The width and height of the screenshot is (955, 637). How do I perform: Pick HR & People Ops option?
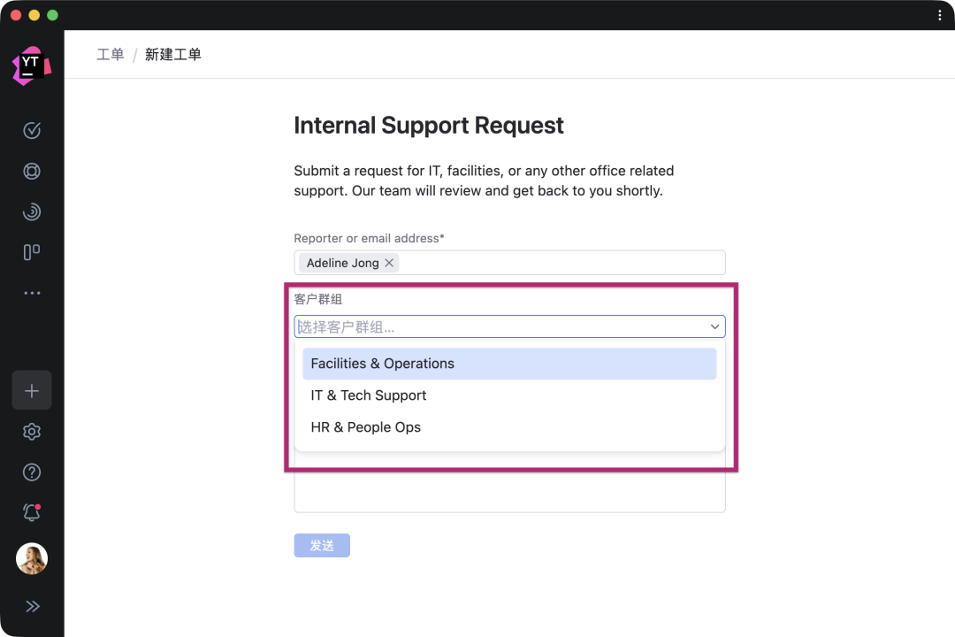pyautogui.click(x=510, y=427)
